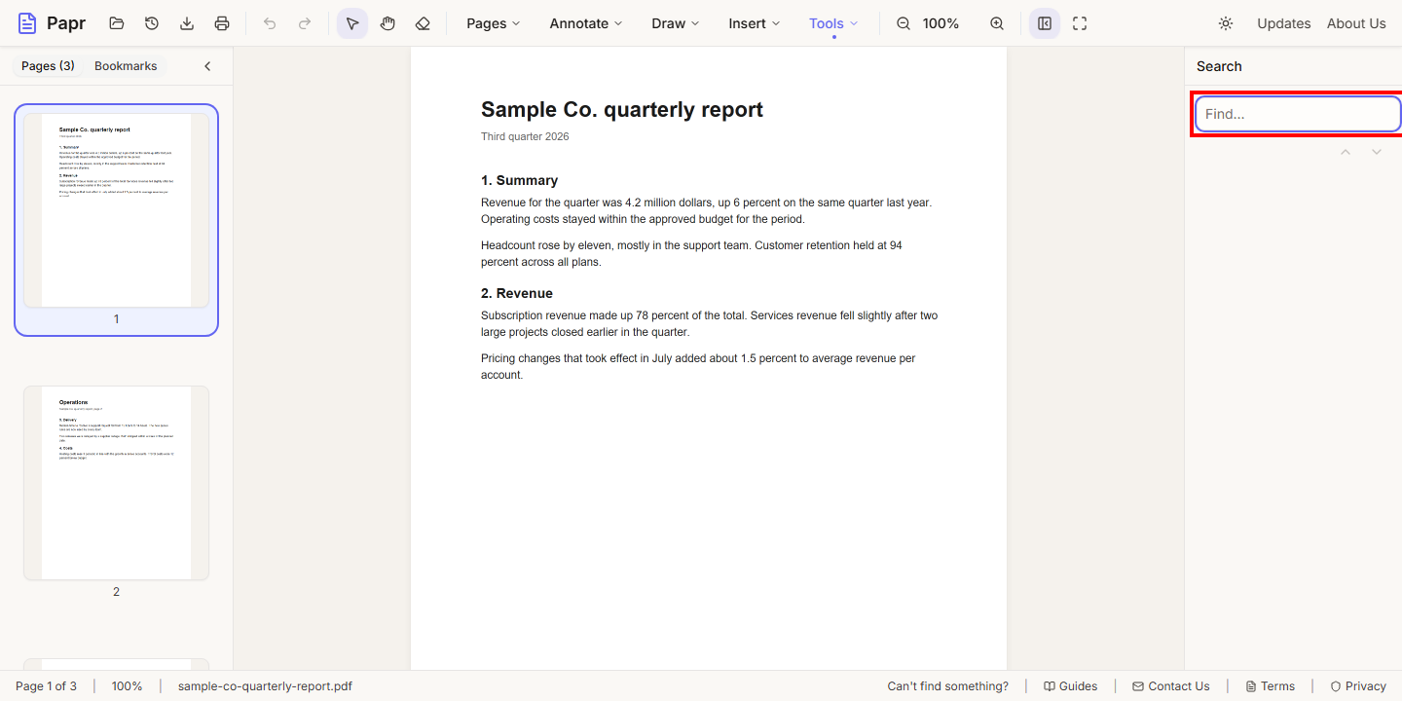
Task: Open the Guides link in the footer
Action: [x=1070, y=686]
